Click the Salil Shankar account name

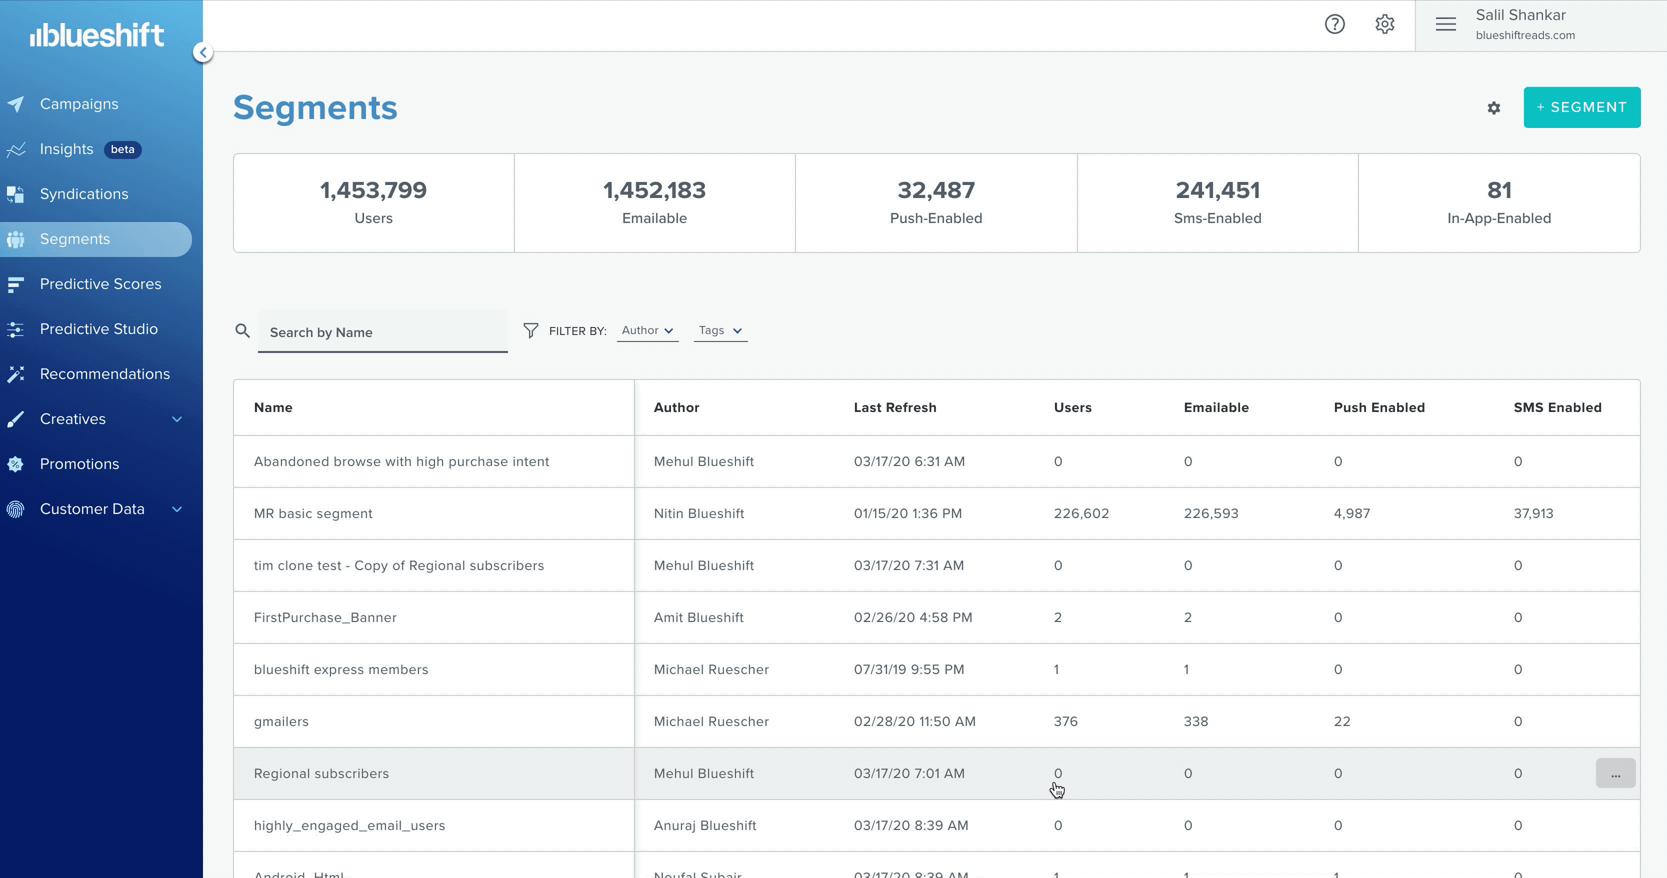coord(1520,15)
